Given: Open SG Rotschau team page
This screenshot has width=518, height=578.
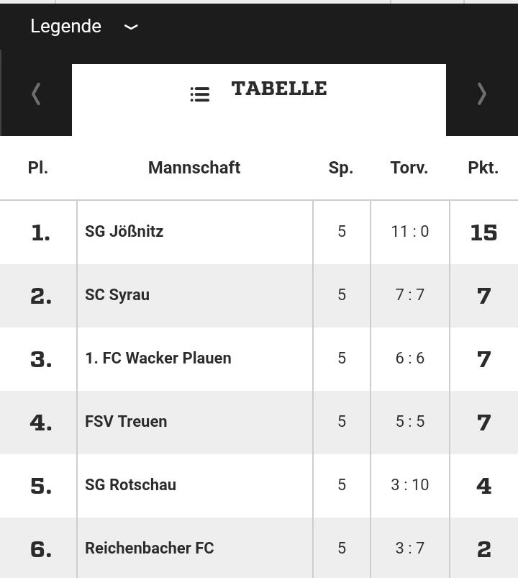Looking at the screenshot, I should pos(130,485).
